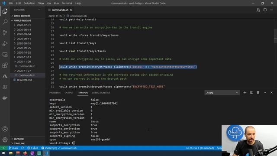The width and height of the screenshot is (277, 156).
Task: Open the Help menu
Action: pyautogui.click(x=78, y=3)
